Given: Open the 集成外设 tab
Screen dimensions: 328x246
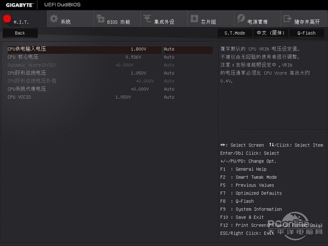Looking at the screenshot, I should click(x=164, y=19).
